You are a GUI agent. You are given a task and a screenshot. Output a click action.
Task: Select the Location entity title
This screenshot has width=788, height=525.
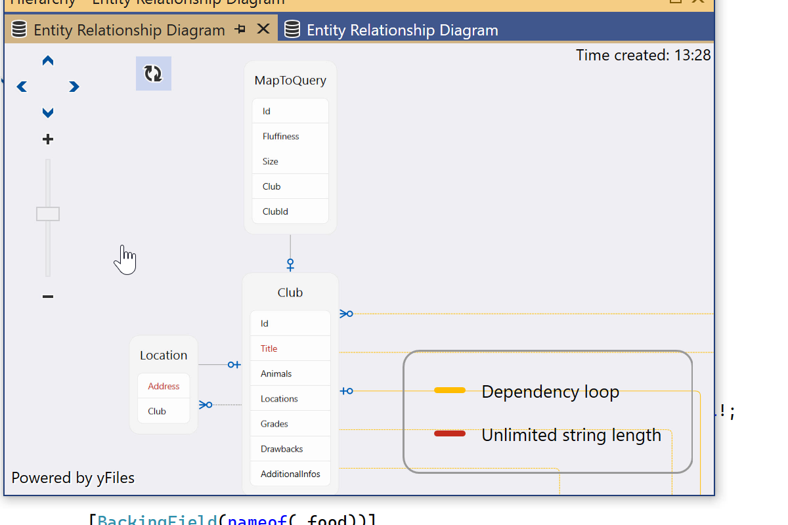pos(164,355)
